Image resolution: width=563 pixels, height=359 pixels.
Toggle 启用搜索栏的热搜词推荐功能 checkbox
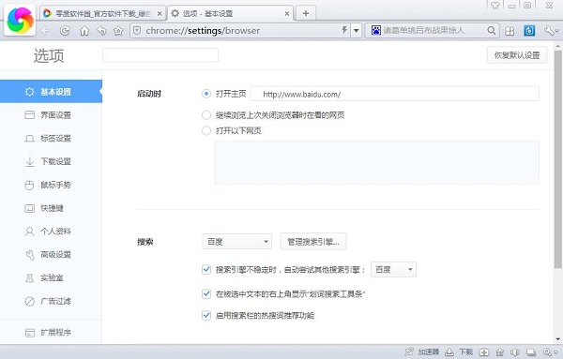coord(206,315)
